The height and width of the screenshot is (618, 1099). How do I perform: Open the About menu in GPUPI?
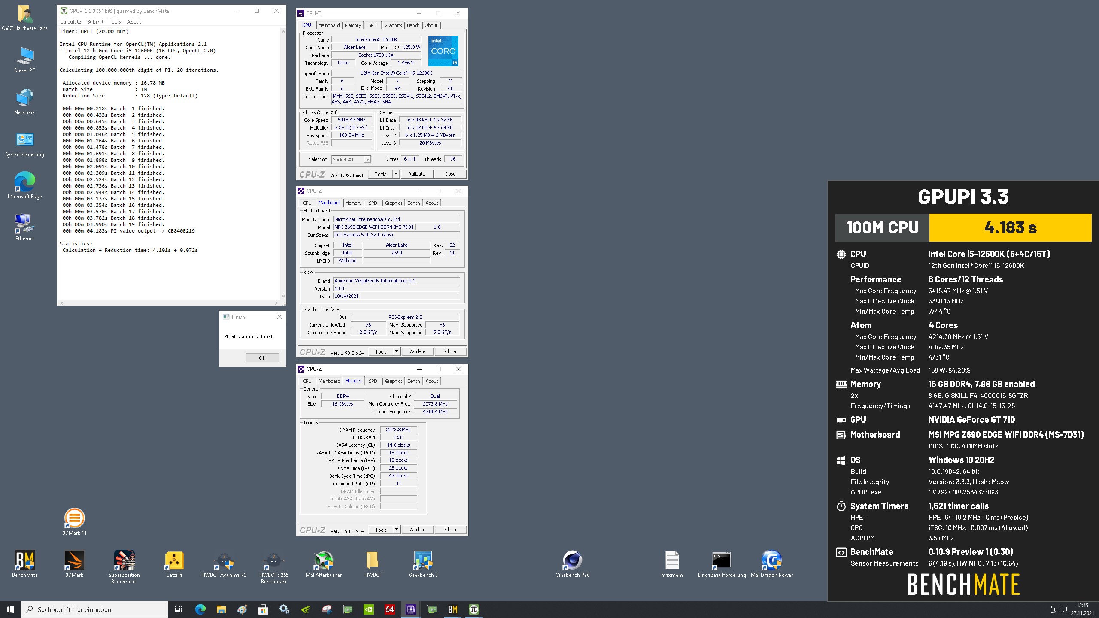coord(134,22)
